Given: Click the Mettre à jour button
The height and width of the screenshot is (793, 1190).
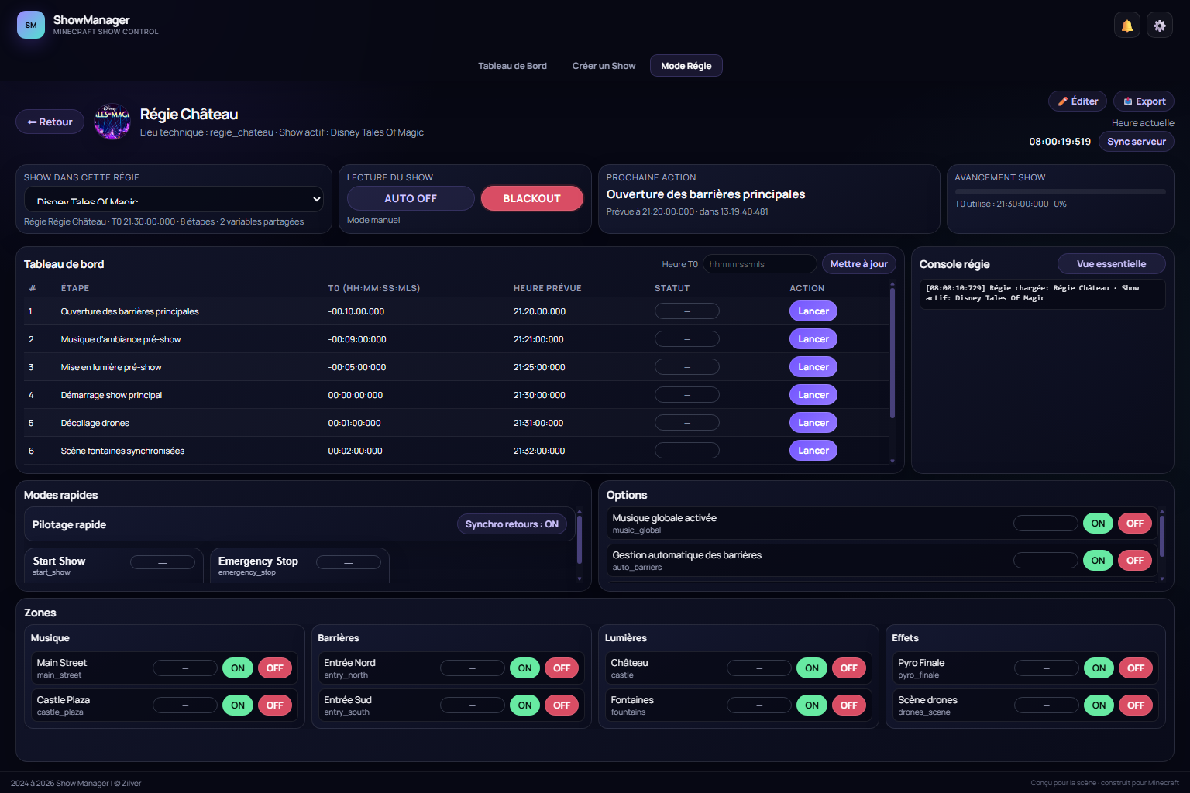Looking at the screenshot, I should pyautogui.click(x=858, y=264).
